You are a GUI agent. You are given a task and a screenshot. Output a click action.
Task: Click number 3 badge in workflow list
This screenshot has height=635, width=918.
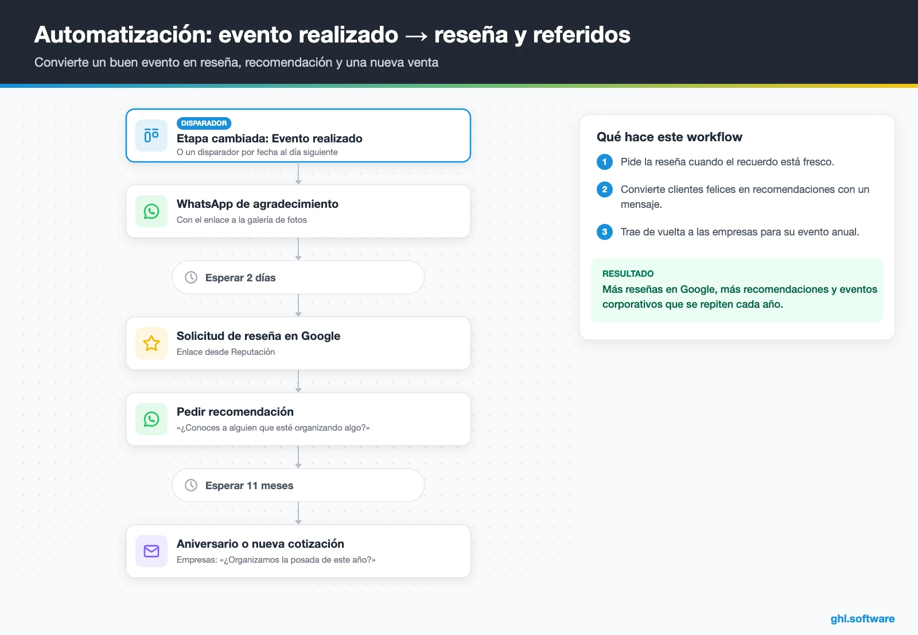click(605, 232)
